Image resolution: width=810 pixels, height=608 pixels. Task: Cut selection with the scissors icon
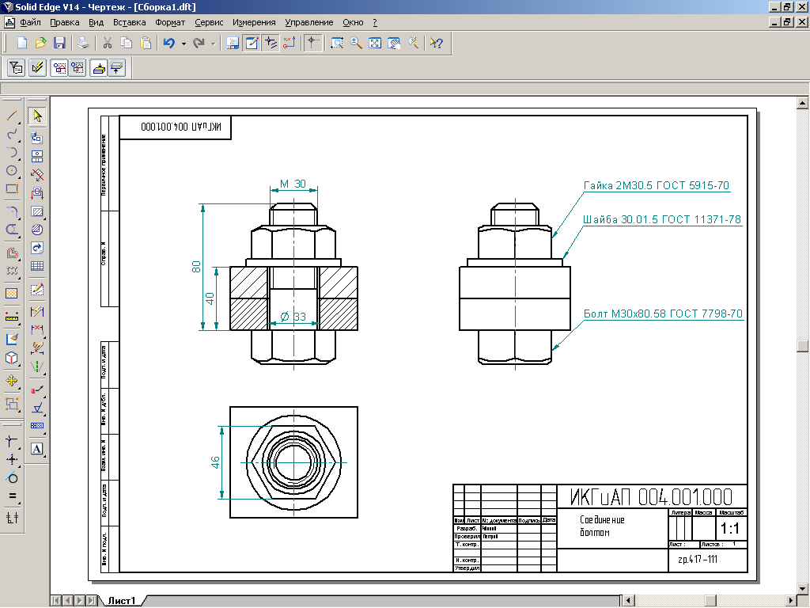coord(108,43)
